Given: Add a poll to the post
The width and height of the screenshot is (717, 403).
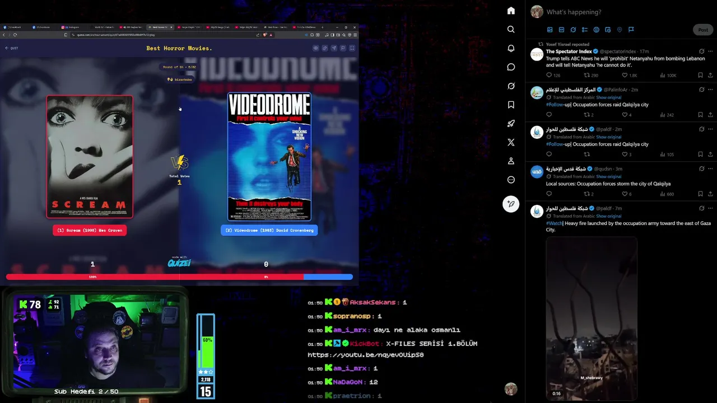Looking at the screenshot, I should (x=585, y=30).
